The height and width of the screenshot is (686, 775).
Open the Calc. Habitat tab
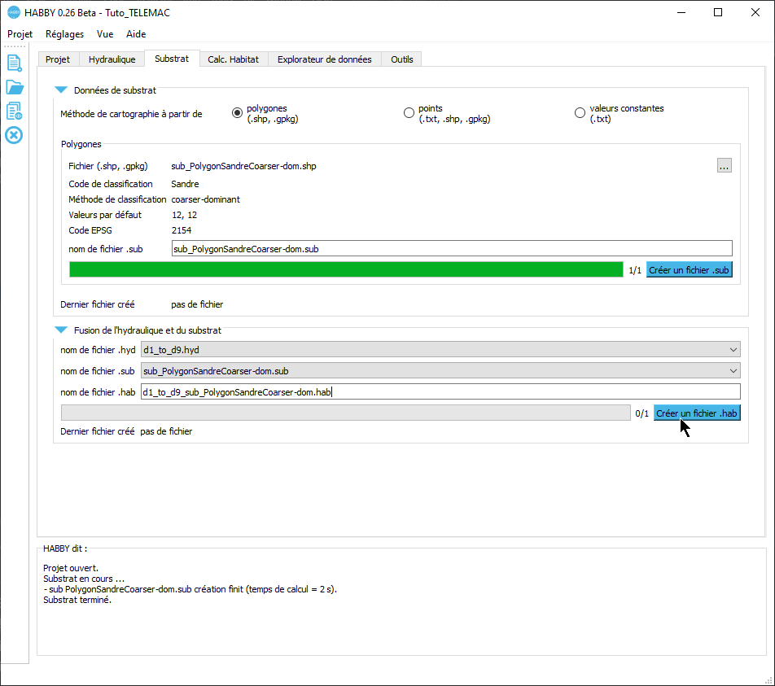click(233, 59)
